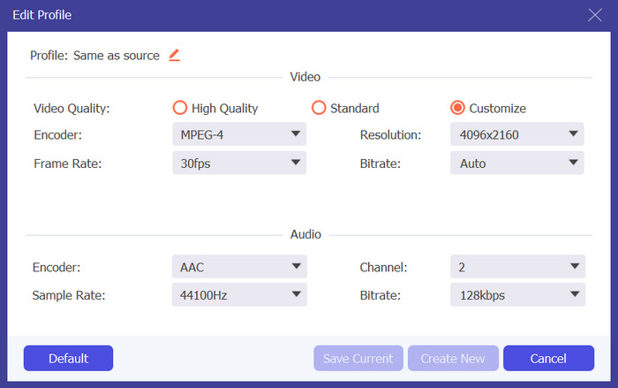Open the Resolution 4096x2160 dropdown
This screenshot has width=618, height=388.
(517, 134)
